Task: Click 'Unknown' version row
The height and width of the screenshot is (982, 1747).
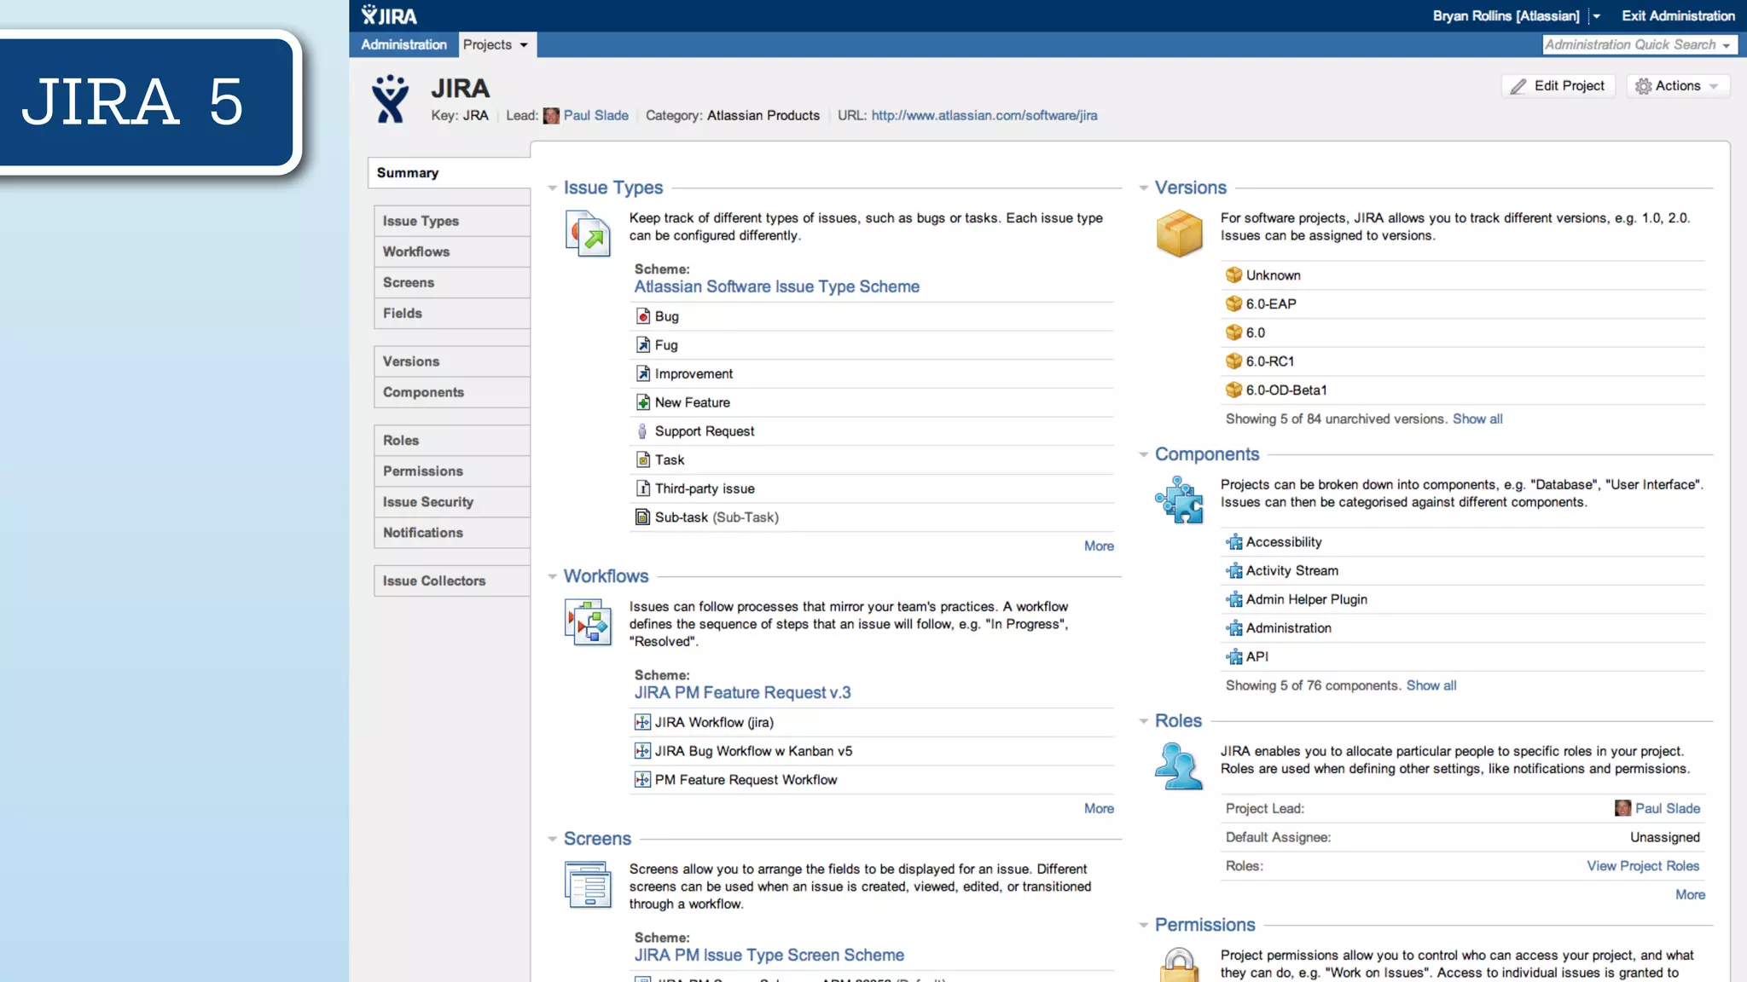Action: (1463, 275)
